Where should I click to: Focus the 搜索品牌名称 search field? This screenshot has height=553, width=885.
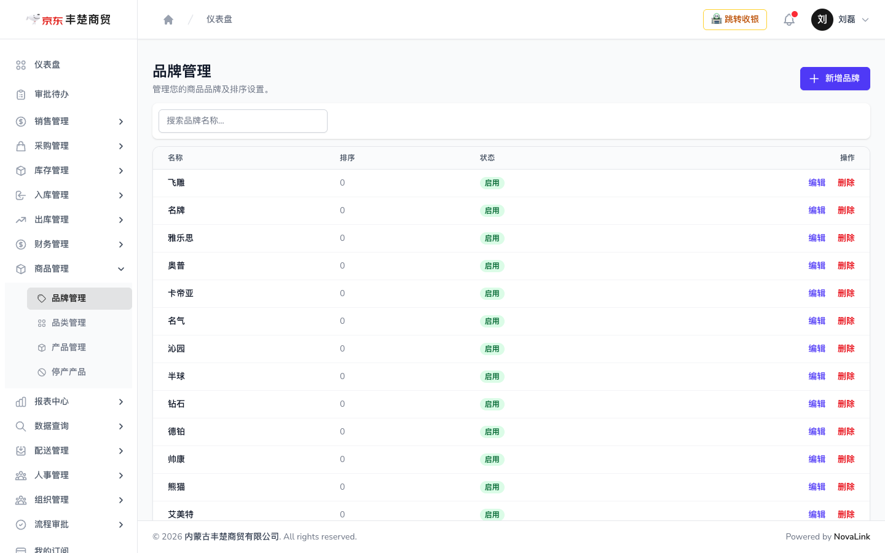coord(243,121)
